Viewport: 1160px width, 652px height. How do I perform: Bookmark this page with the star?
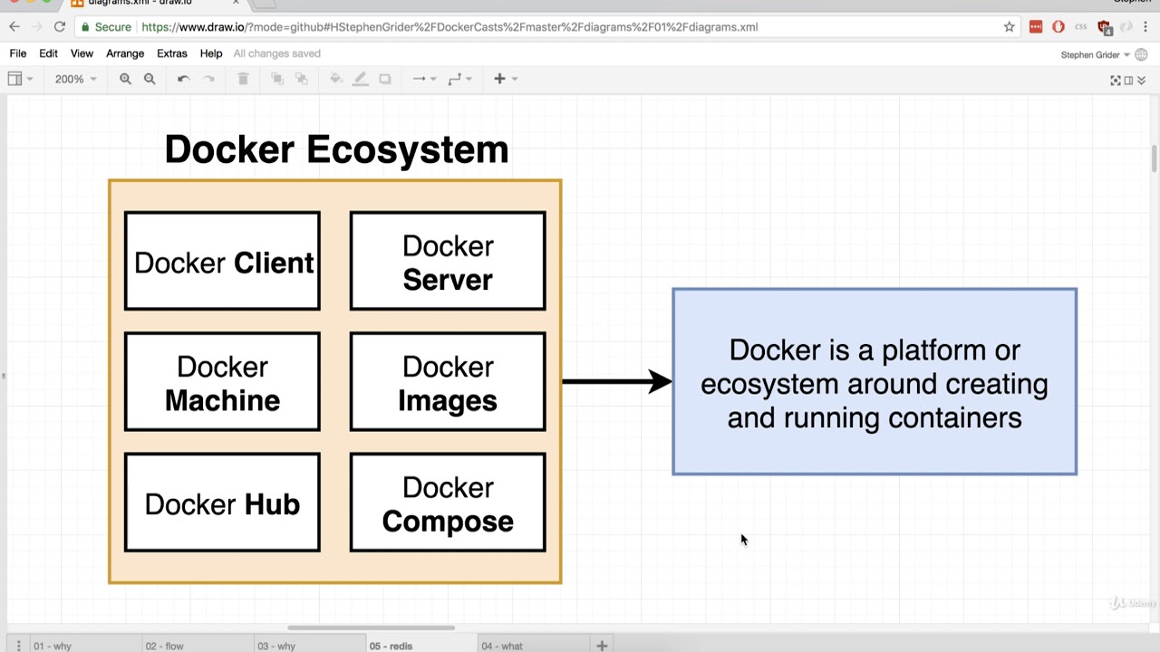(x=1009, y=27)
